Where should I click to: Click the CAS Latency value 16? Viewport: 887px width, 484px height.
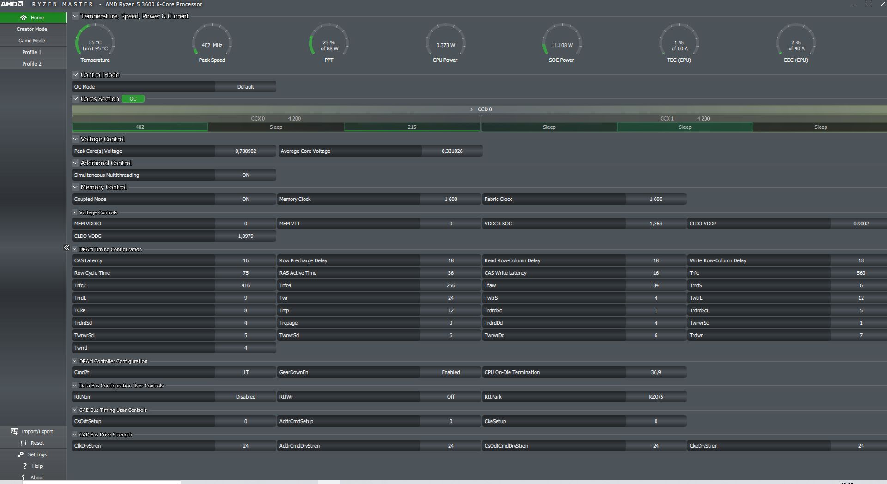point(246,260)
